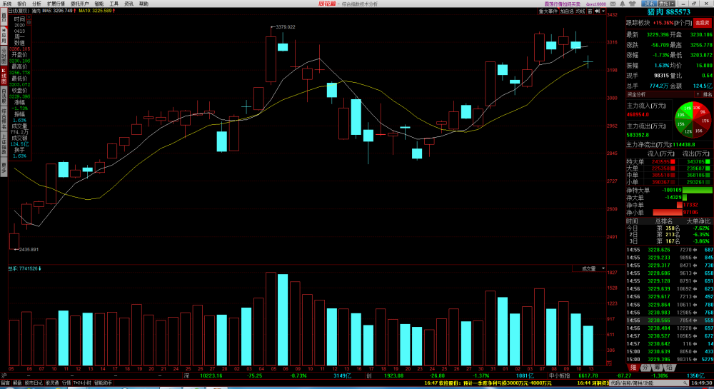Viewport: 714px width, 389px height.
Task: Open the 扩展行情 menu
Action: pos(56,4)
